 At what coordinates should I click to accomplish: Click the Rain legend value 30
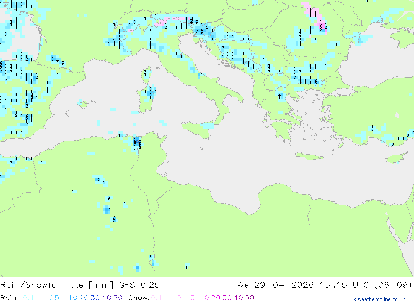click(95, 298)
